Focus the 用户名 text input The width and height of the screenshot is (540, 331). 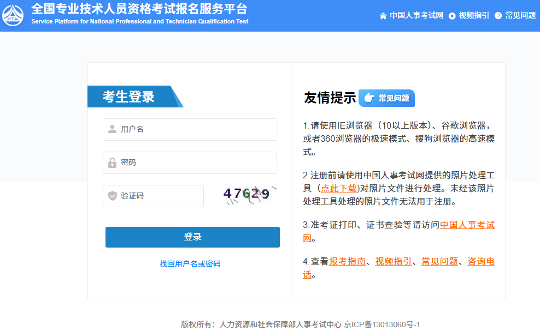[197, 129]
